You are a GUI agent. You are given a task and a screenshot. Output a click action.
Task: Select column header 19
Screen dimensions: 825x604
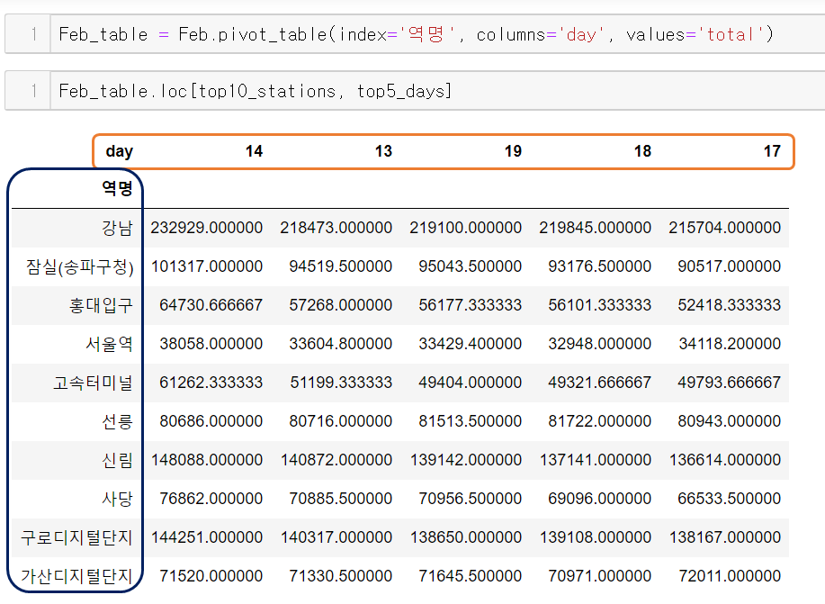tap(513, 151)
